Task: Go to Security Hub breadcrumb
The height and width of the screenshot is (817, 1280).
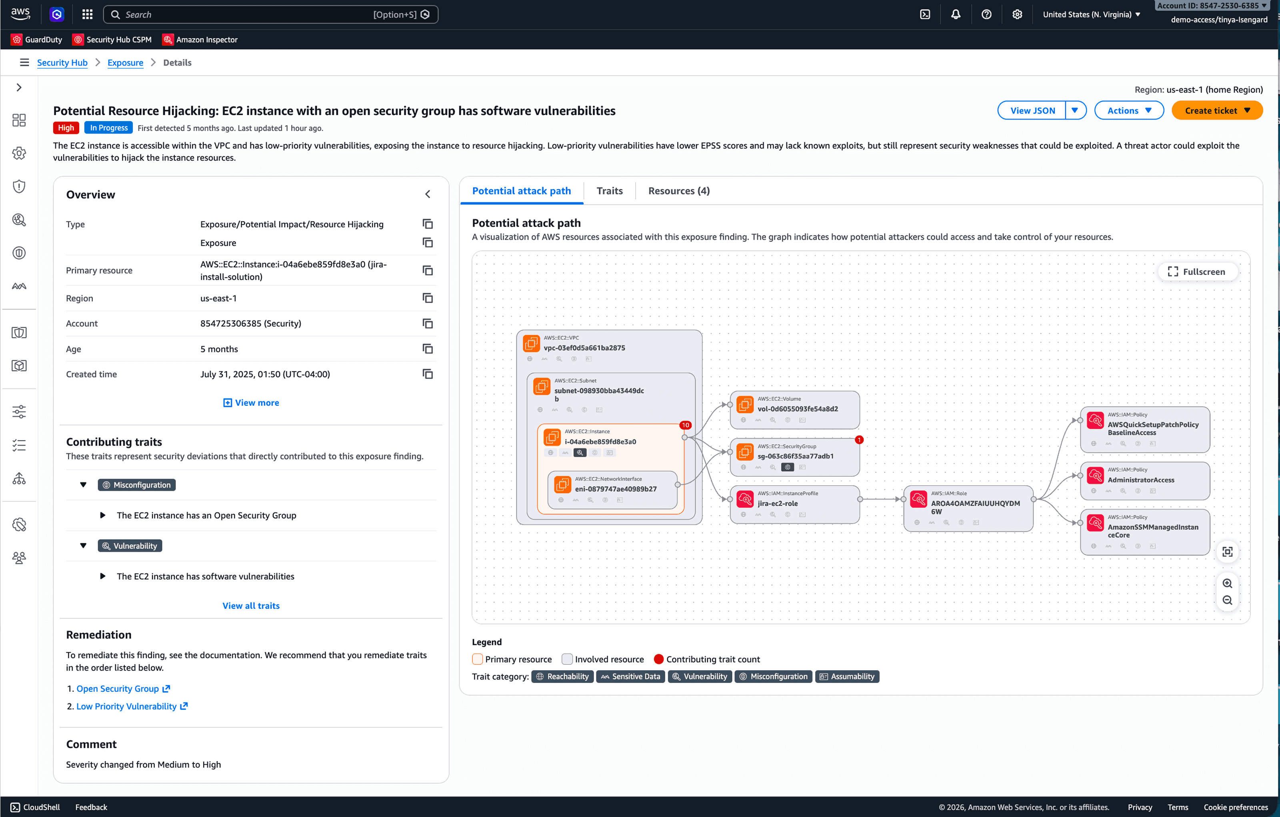Action: [62, 63]
